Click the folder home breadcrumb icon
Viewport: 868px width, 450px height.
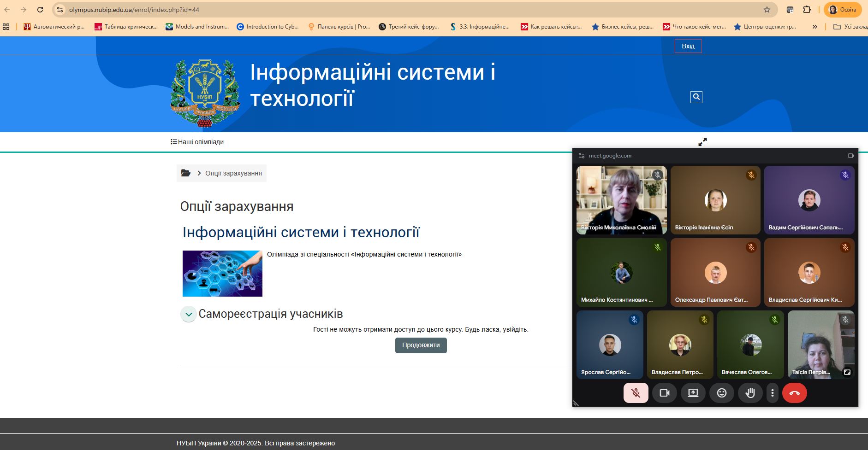coord(185,173)
